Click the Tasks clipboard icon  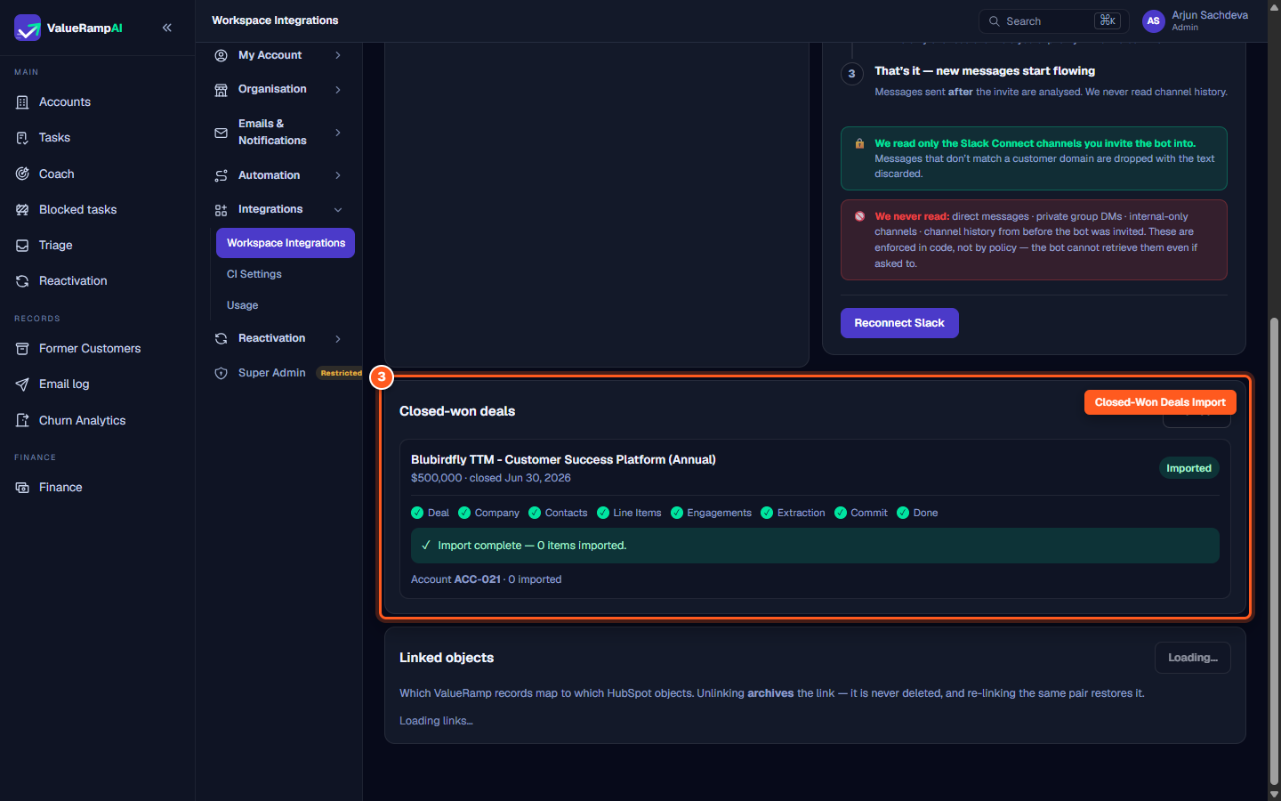coord(22,138)
